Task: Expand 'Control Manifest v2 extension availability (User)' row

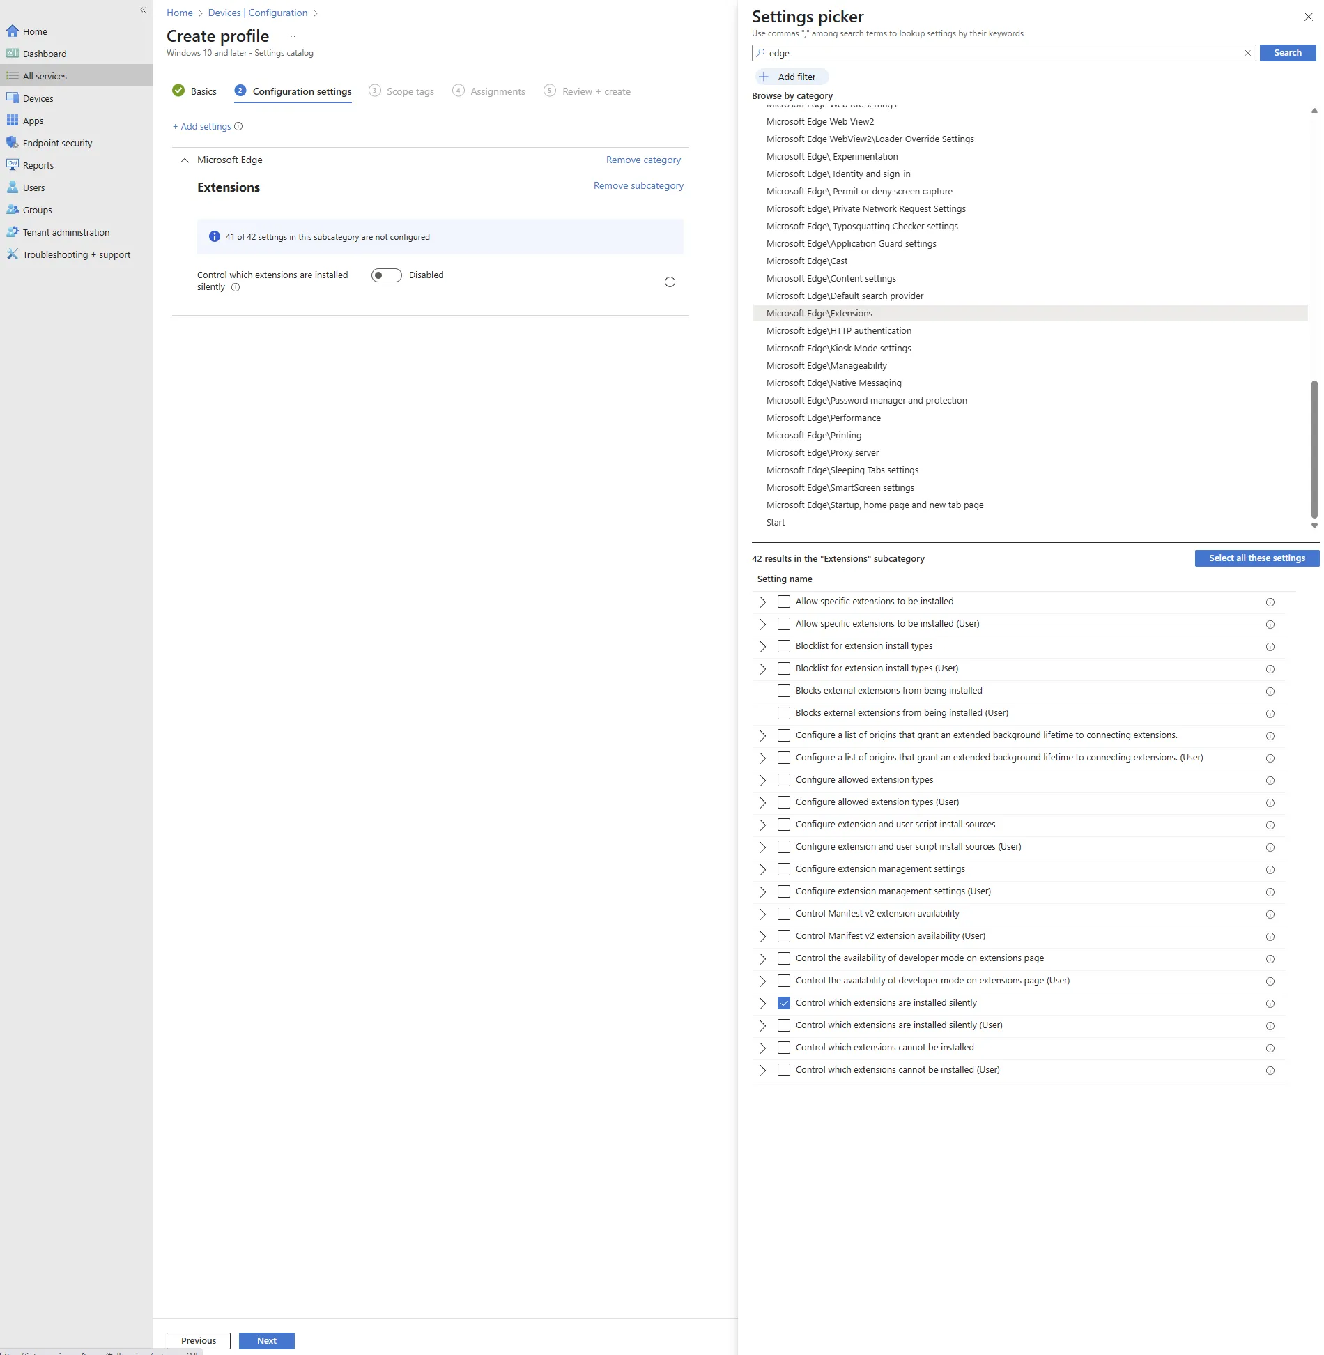Action: (762, 936)
